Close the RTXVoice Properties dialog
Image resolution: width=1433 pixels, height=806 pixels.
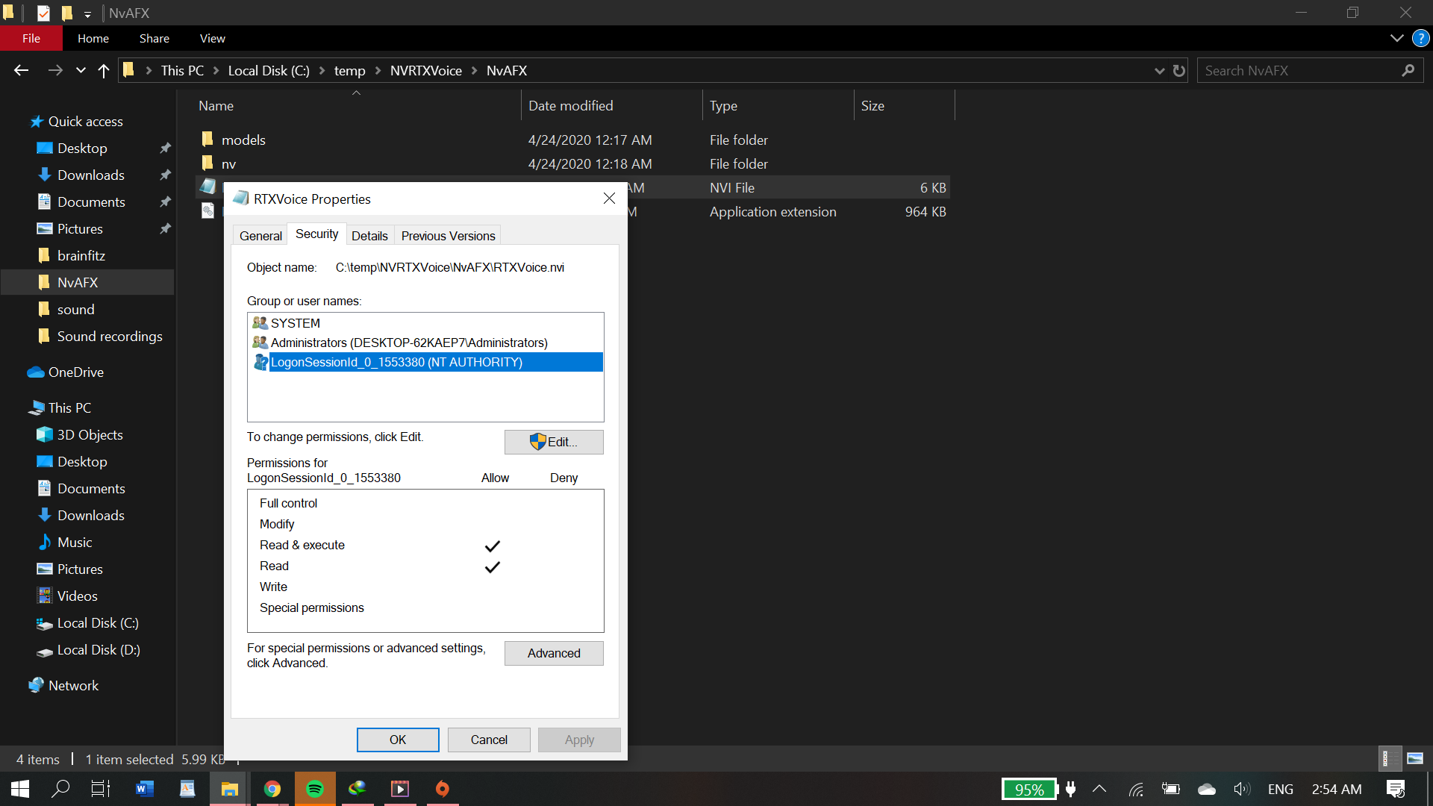pyautogui.click(x=609, y=199)
